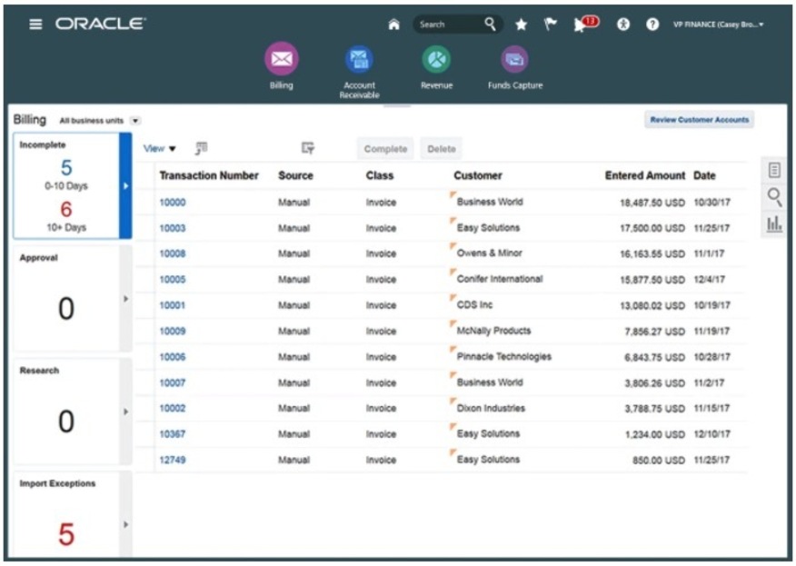Click flag icon beside Conifer International

(453, 272)
